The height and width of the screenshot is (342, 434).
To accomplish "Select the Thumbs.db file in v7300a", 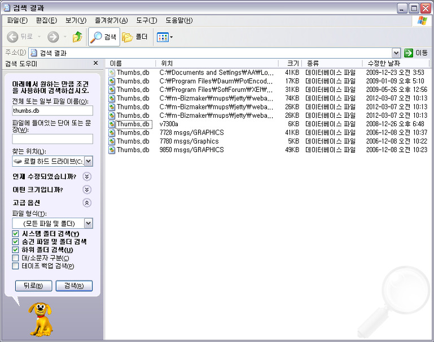I will click(133, 124).
